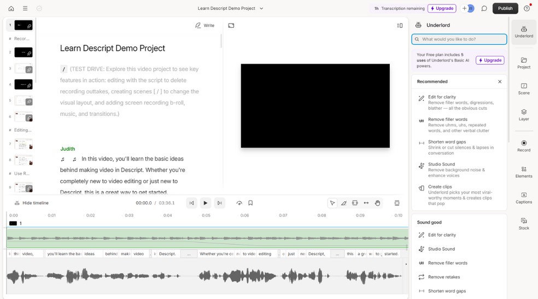
Task: Open the Record panel in sidebar
Action: 523,145
